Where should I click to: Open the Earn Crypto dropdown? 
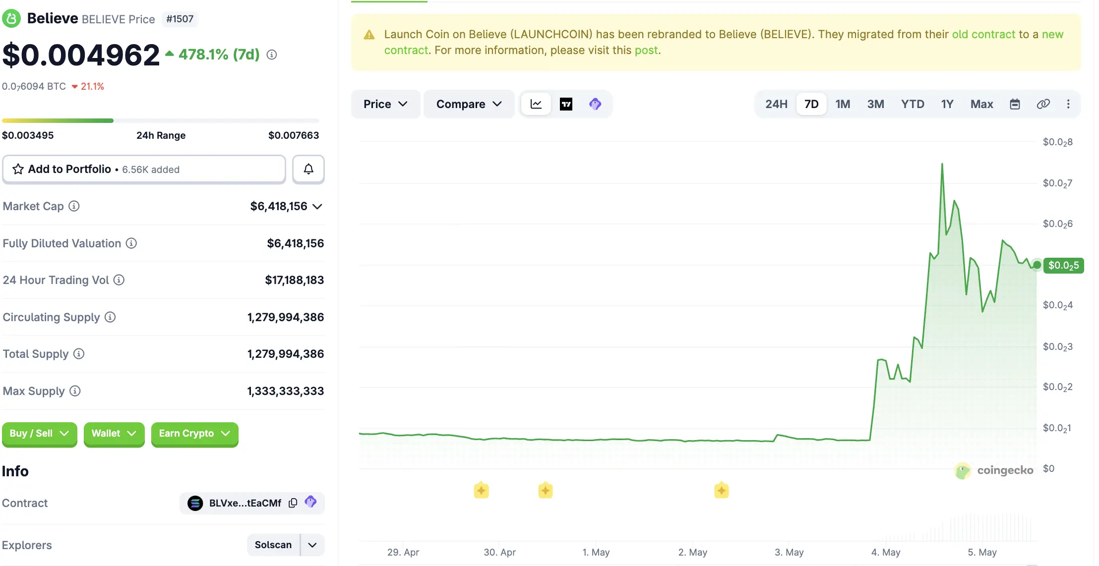[194, 434]
